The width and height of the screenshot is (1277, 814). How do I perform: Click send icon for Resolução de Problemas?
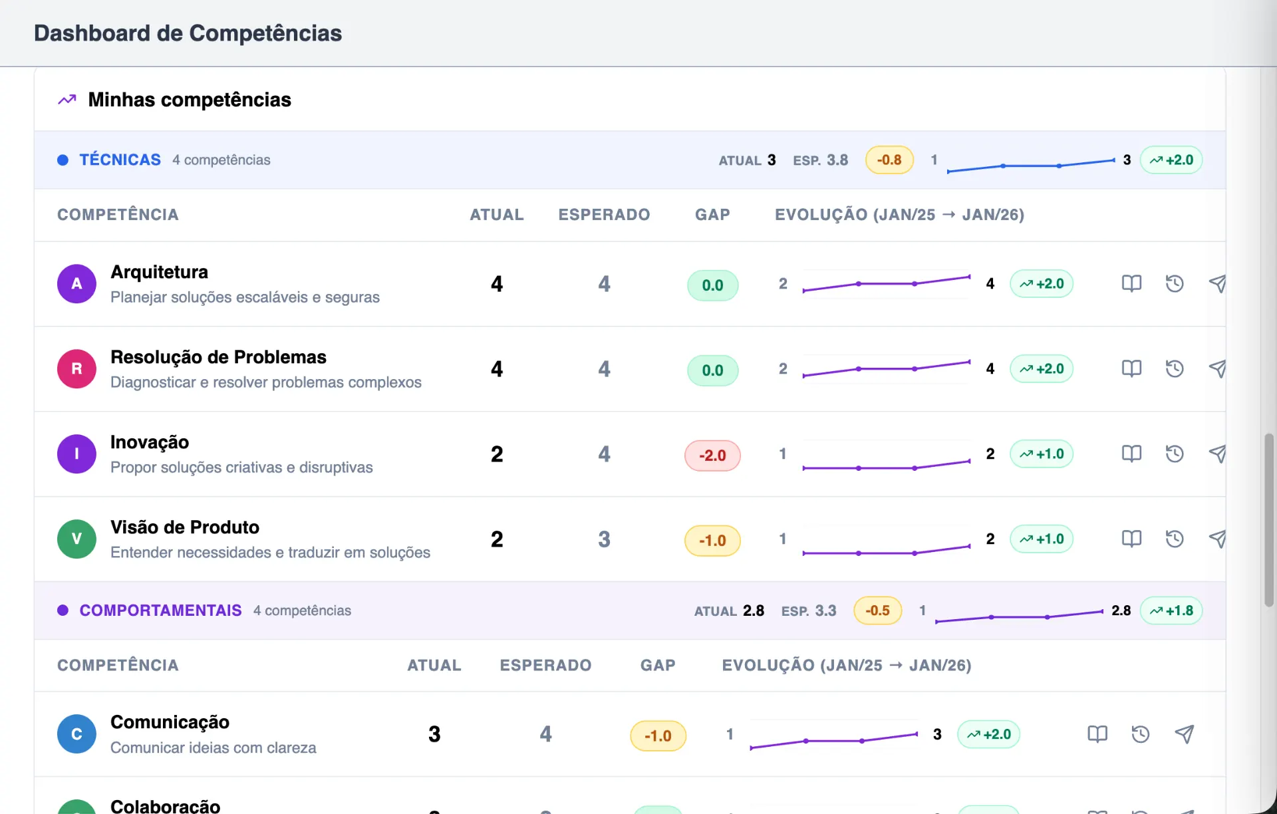click(1217, 369)
